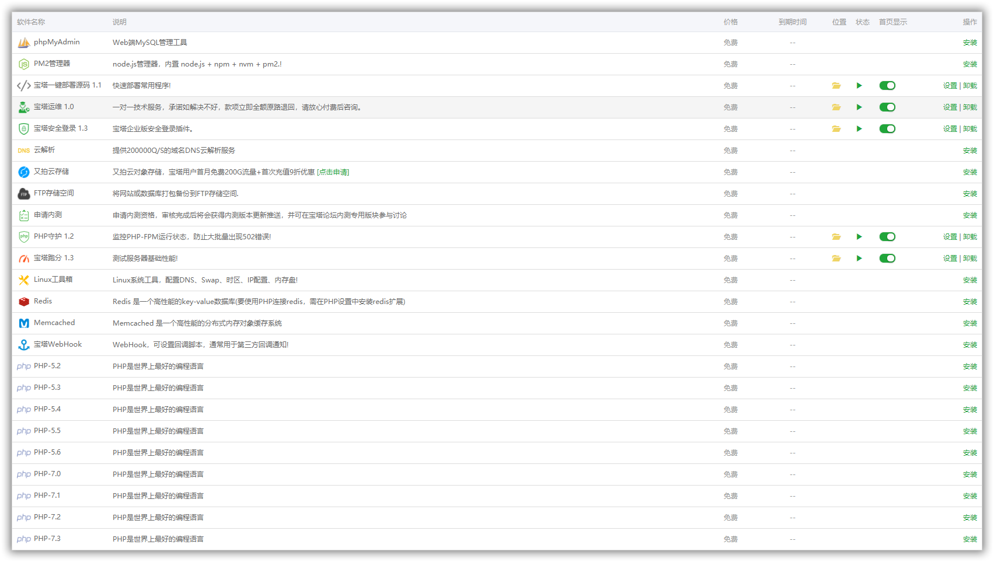Screen dimensions: 994x562
Task: Click 安装 for 云解析
Action: (970, 151)
